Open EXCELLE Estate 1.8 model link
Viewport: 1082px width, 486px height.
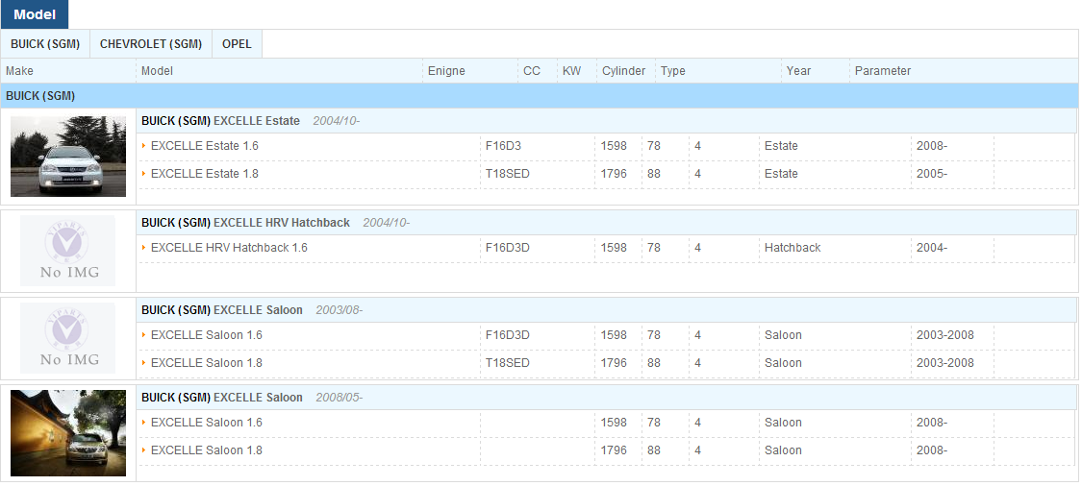point(204,174)
